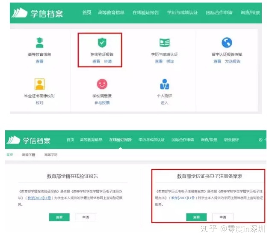272x240 pixels.
Task: Open 高等教育信息 in the top navigation bar
Action: click(111, 12)
